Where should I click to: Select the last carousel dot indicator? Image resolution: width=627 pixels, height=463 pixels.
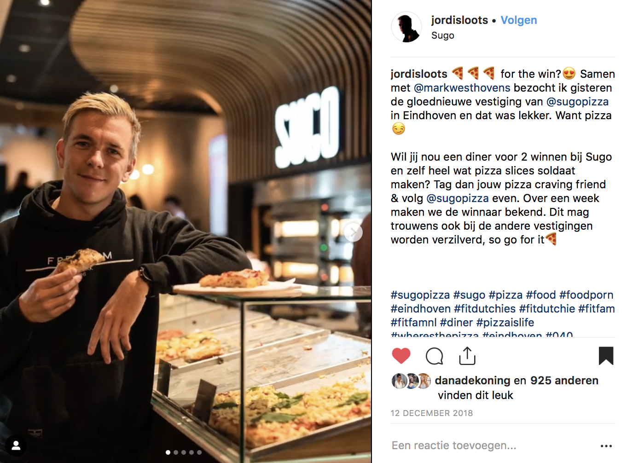click(x=199, y=452)
